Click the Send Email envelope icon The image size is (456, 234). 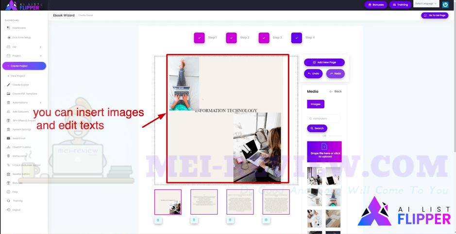coord(8,138)
